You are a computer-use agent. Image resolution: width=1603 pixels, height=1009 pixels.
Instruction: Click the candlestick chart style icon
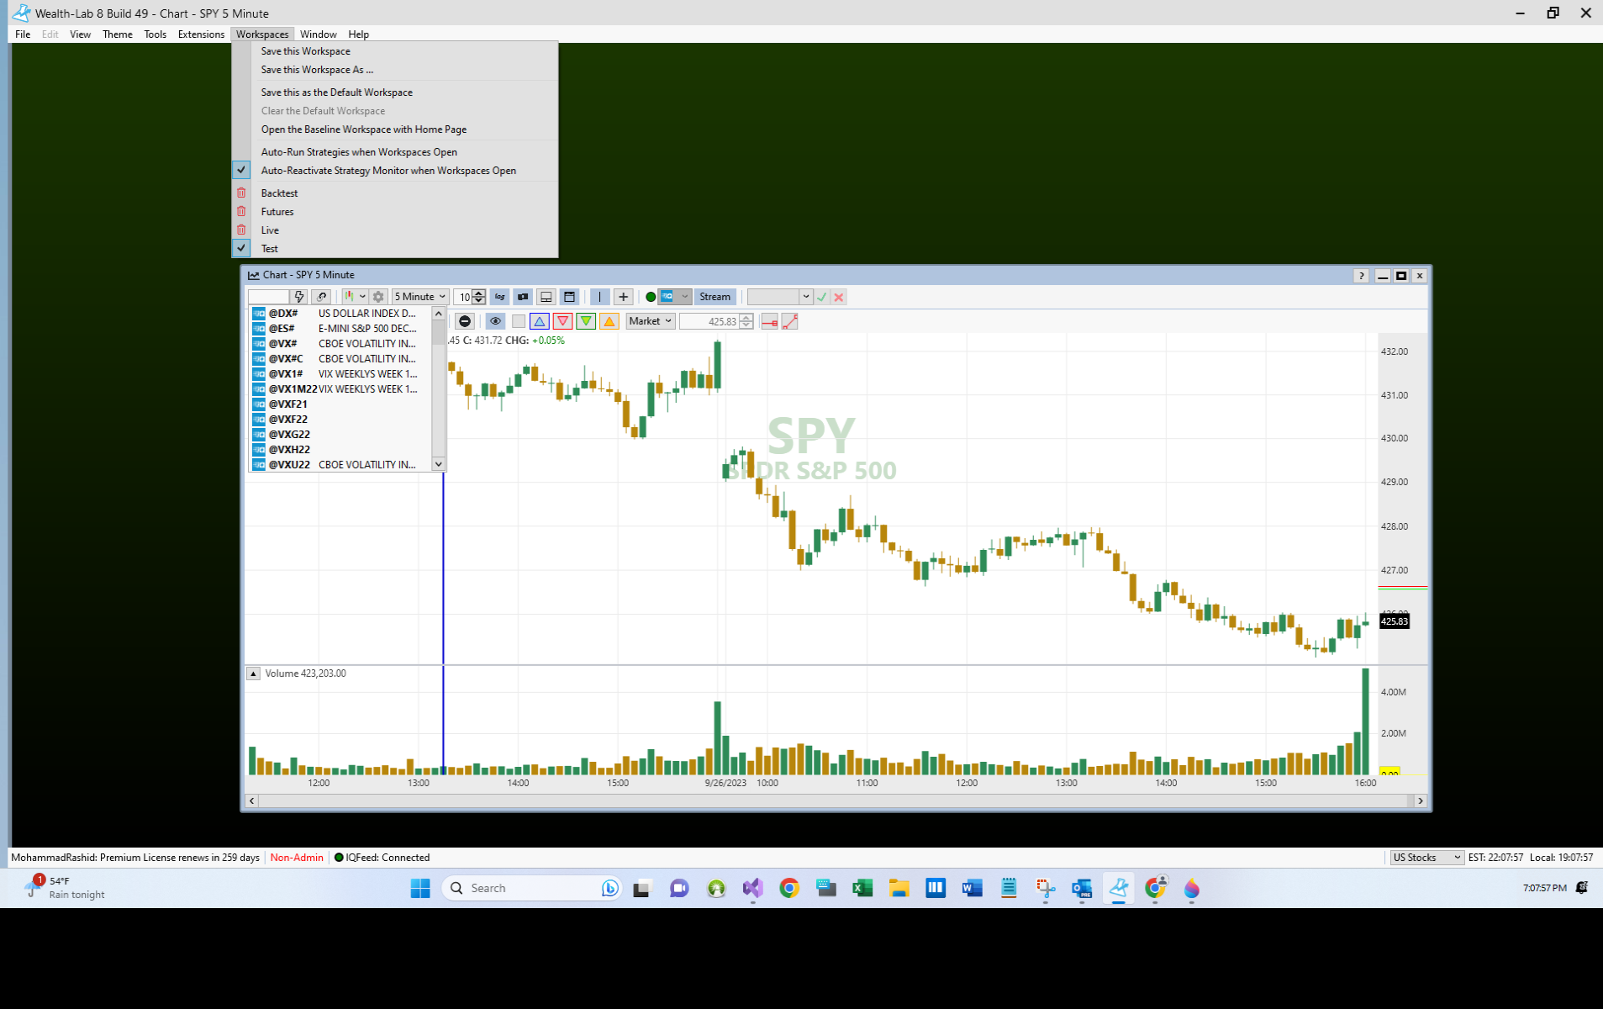(349, 297)
